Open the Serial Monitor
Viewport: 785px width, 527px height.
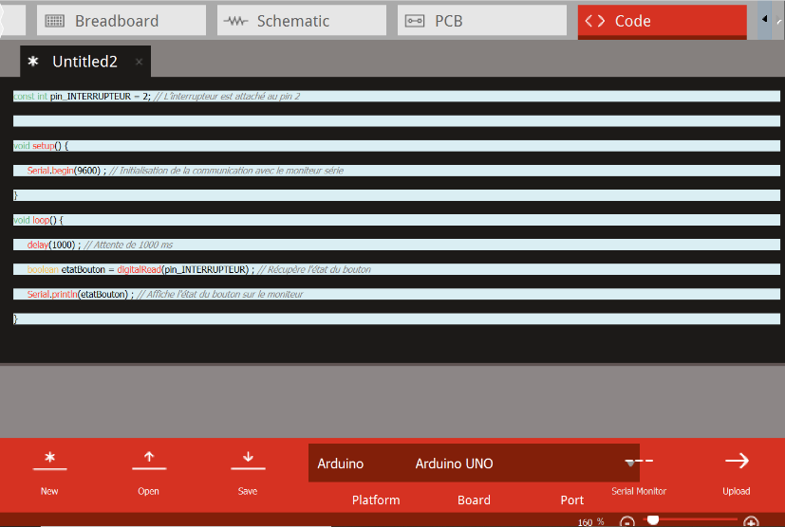point(639,471)
